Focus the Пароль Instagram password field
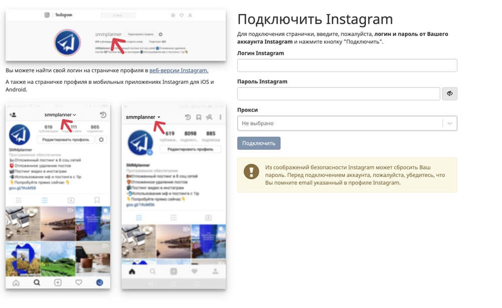502x308 pixels. tap(338, 93)
